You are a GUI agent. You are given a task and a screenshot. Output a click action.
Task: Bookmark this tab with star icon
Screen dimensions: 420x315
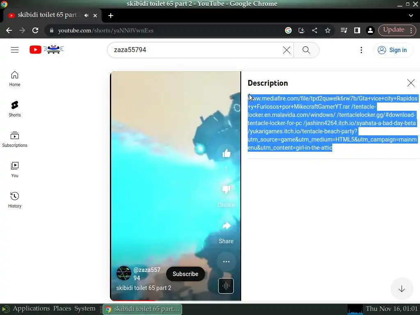tap(328, 30)
